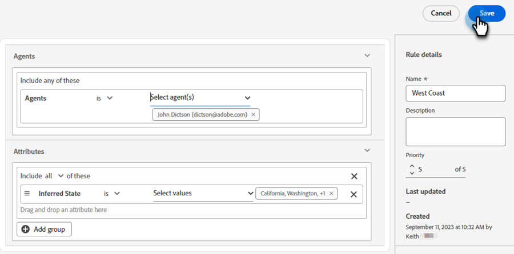The image size is (514, 254).
Task: Grab the Inferred State drag handle
Action: [x=27, y=194]
